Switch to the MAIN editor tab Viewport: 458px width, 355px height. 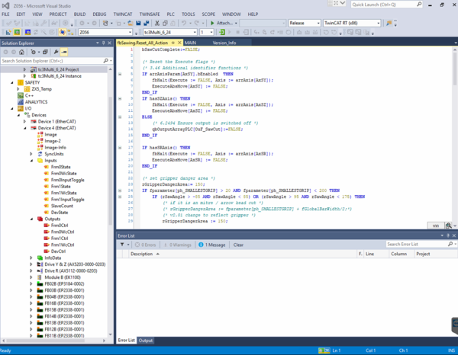click(190, 43)
